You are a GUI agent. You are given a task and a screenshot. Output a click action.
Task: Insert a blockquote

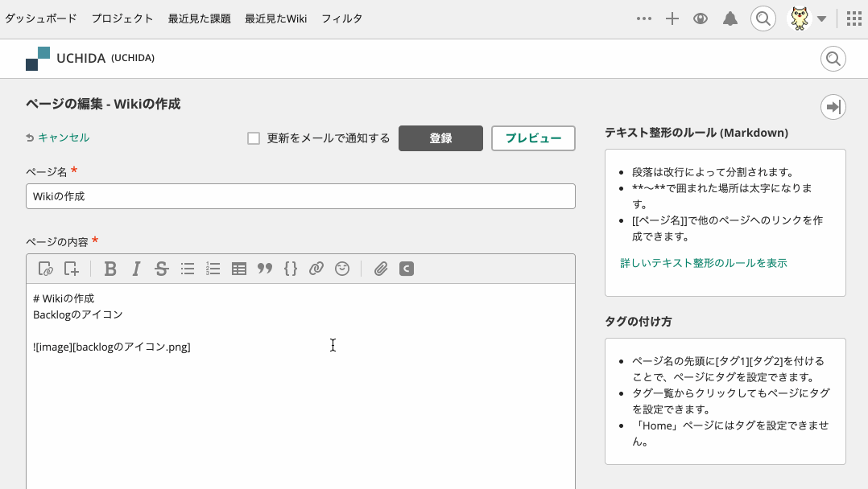(x=265, y=269)
